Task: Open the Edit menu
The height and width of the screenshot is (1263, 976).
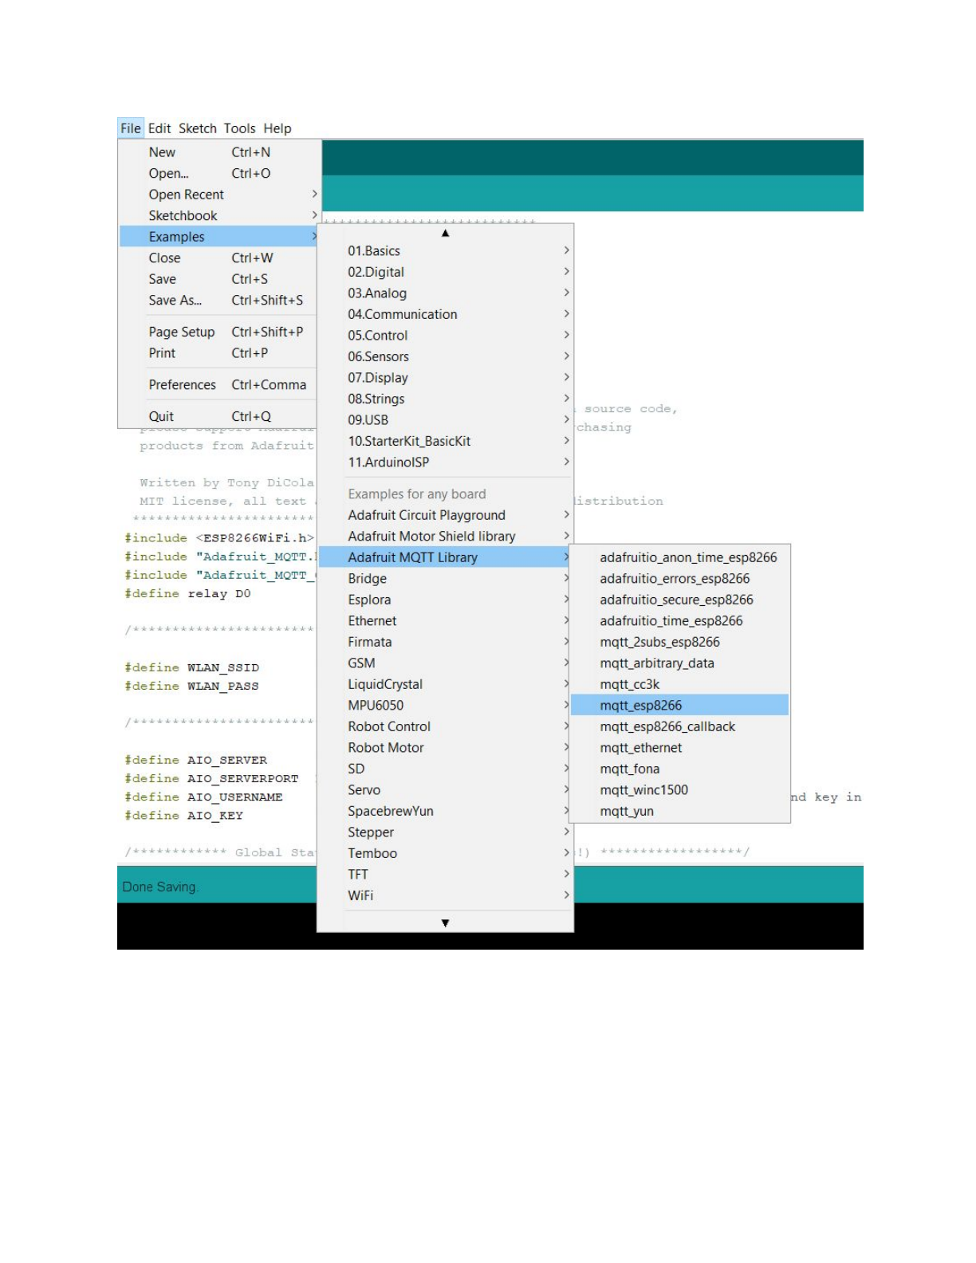Action: (x=159, y=128)
